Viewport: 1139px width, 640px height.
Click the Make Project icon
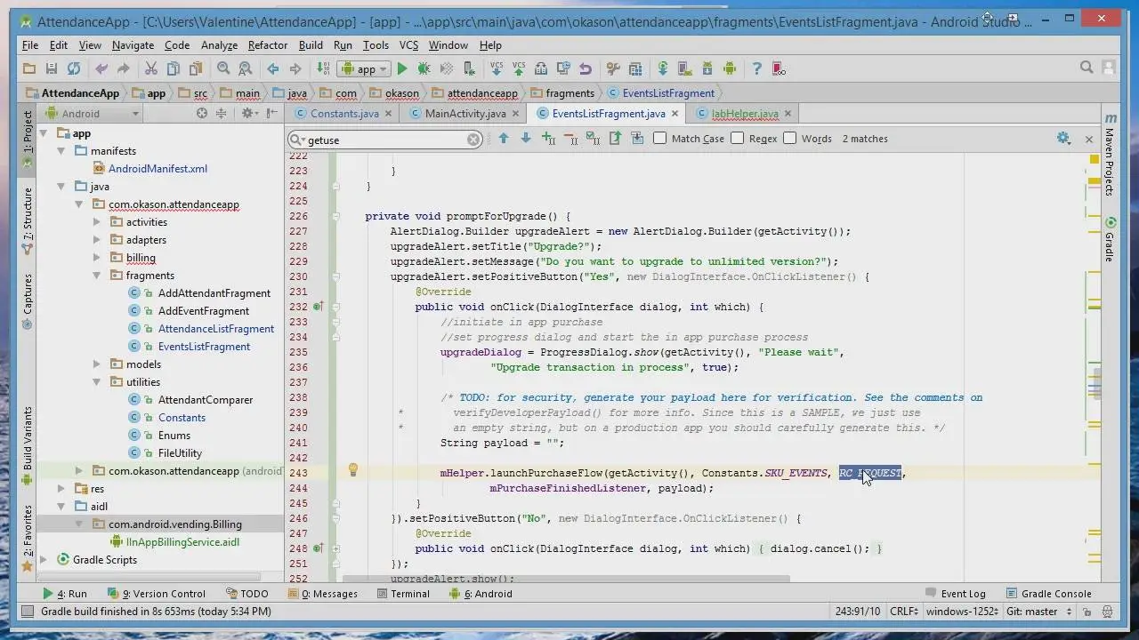323,68
